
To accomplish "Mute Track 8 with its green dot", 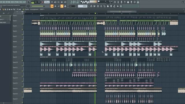I will click(x=22, y=55).
